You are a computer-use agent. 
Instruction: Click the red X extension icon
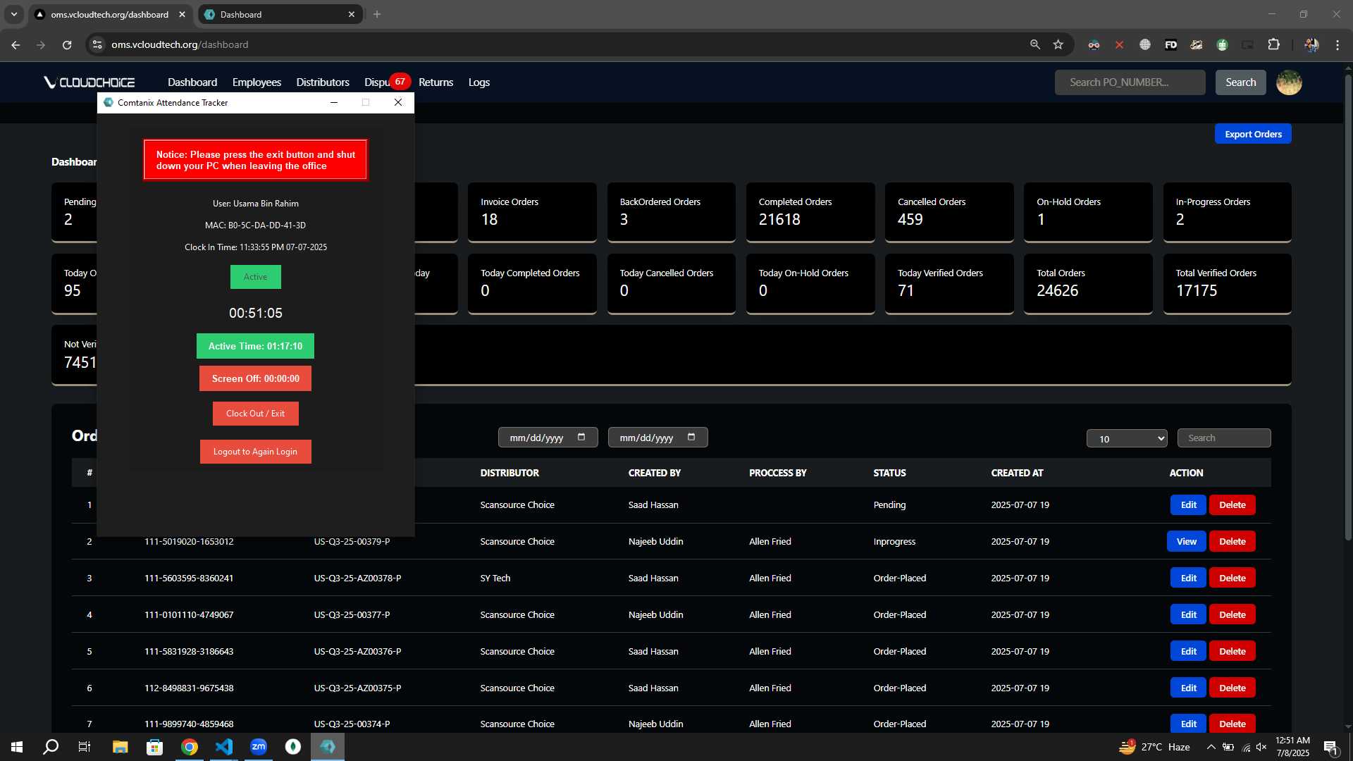[1119, 44]
